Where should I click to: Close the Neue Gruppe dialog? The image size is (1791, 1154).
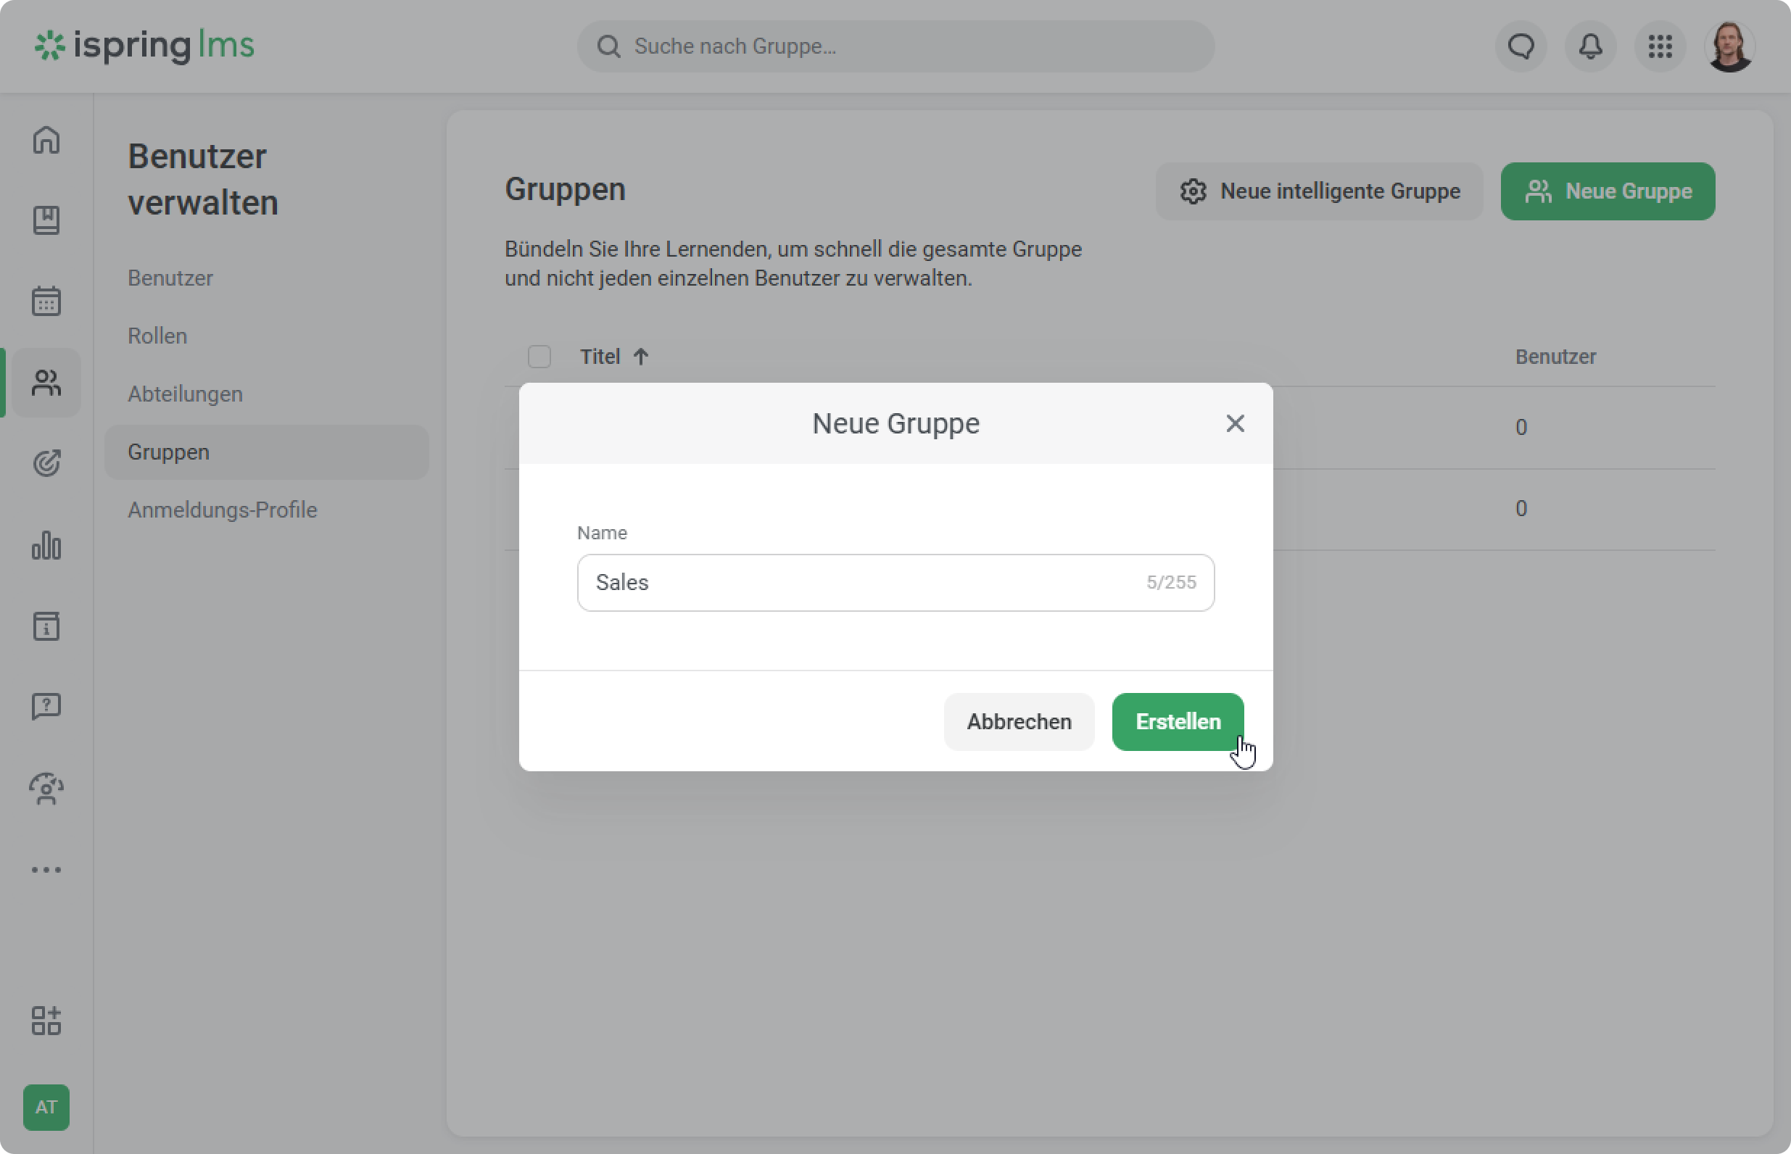click(1235, 423)
